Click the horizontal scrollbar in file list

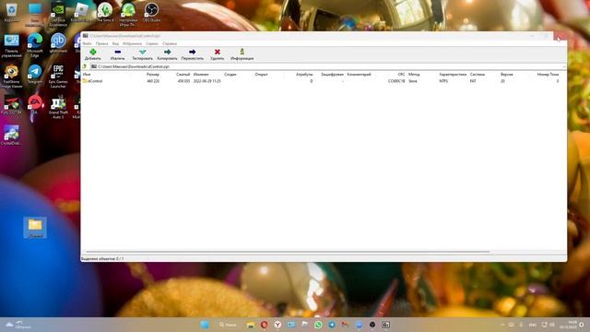coord(288,252)
